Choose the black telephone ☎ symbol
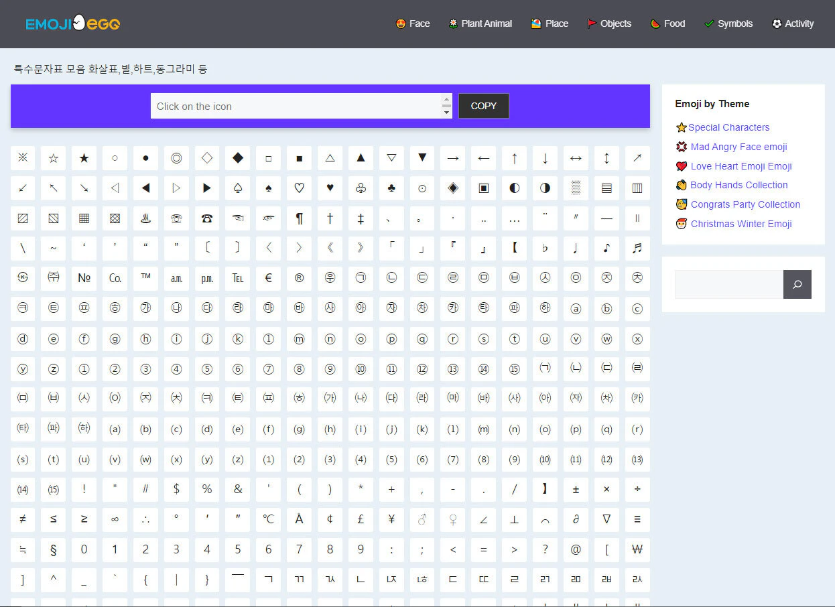Screen dimensions: 835x607 (x=207, y=218)
